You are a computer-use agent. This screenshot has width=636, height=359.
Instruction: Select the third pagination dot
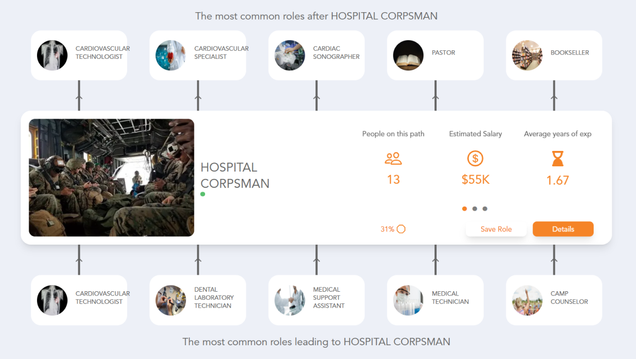485,209
